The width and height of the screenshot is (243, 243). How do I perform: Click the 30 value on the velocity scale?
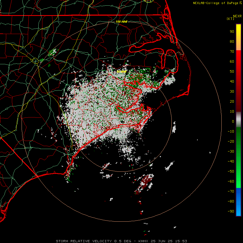232,92
